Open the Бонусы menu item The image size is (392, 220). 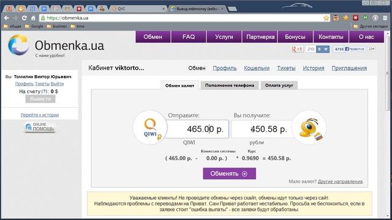[x=295, y=37]
